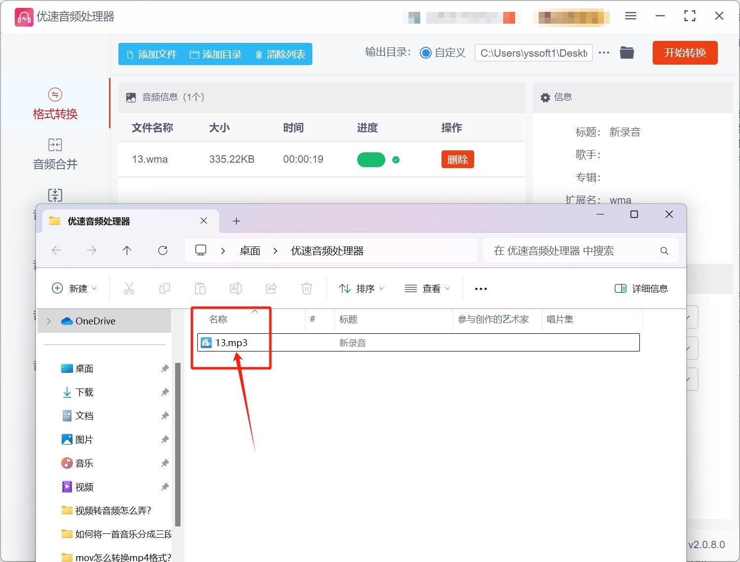Browse output path with the ellipsis button
Screen dimensions: 740x562
[x=604, y=53]
